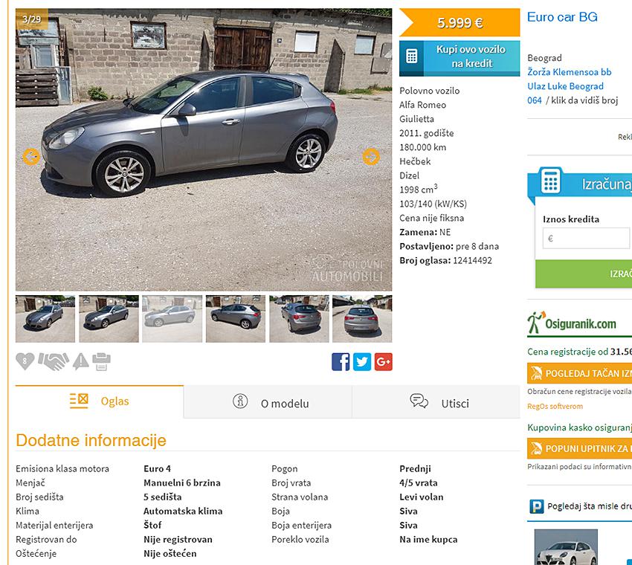Click the Osiguranik.com logo
Image resolution: width=632 pixels, height=565 pixels.
[x=573, y=323]
